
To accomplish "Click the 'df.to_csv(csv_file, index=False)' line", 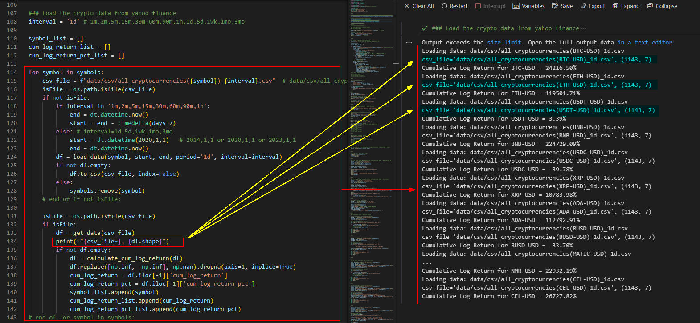I will [x=124, y=174].
